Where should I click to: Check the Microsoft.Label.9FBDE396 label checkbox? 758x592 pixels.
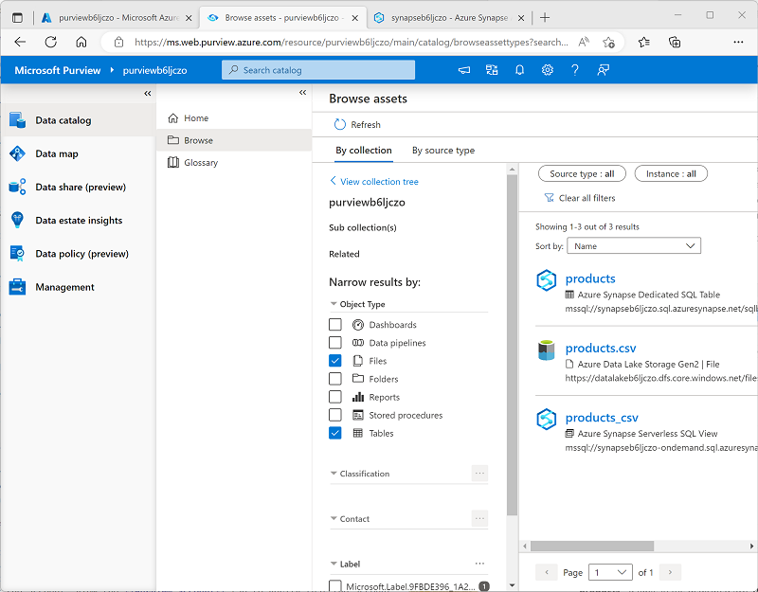click(x=335, y=586)
